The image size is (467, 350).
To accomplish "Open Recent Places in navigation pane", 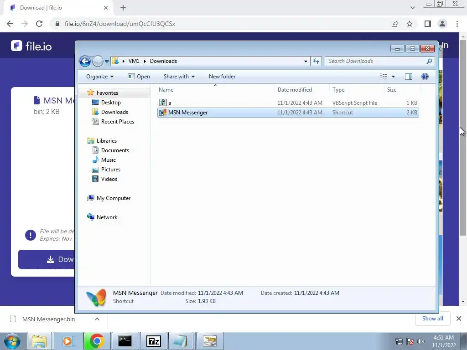I will coord(117,121).
